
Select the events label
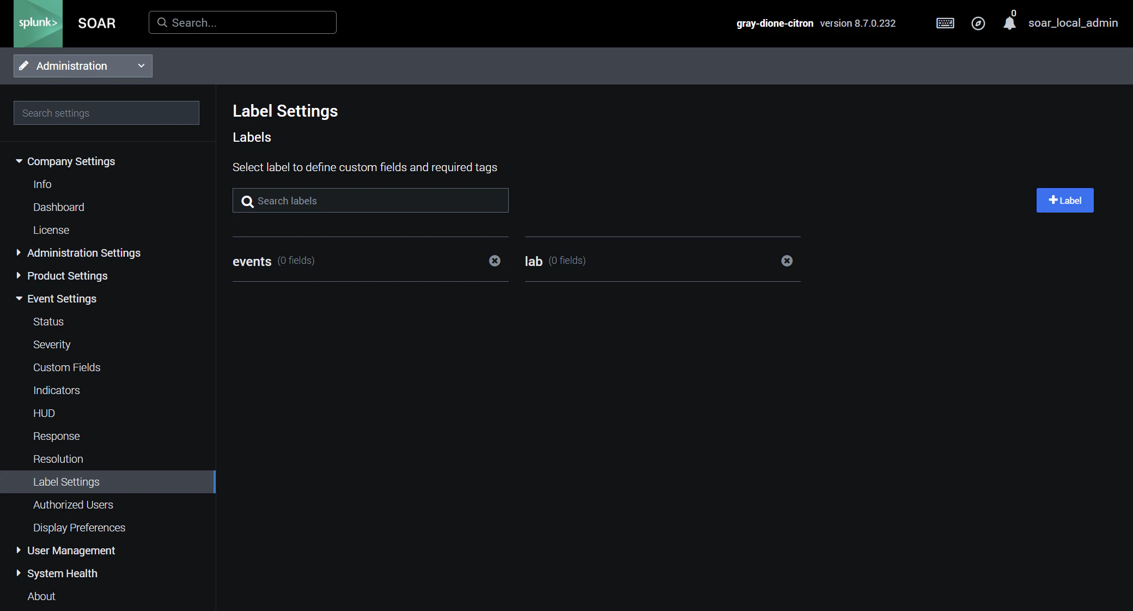252,261
